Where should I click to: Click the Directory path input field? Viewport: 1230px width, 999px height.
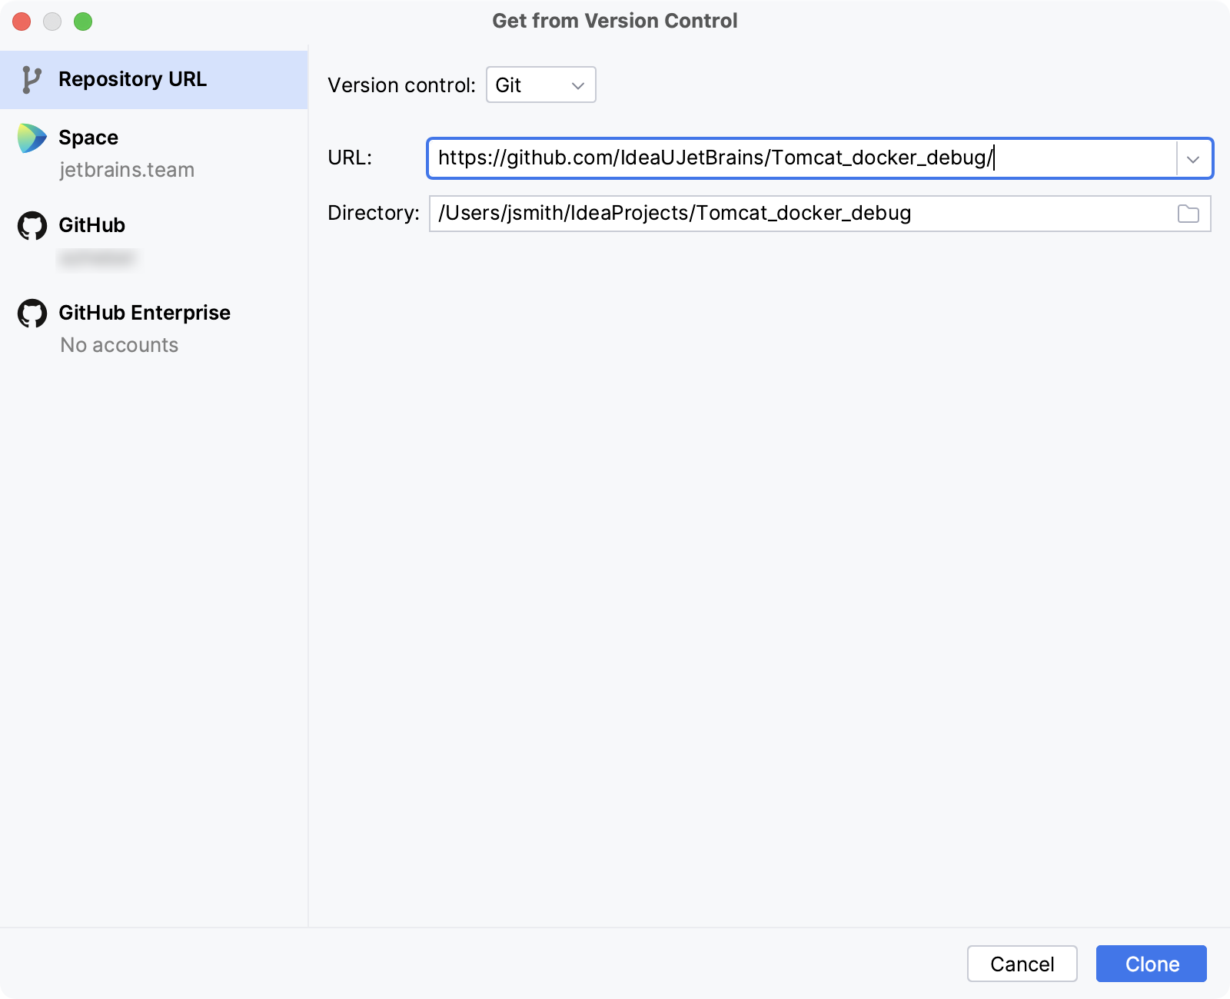(769, 214)
